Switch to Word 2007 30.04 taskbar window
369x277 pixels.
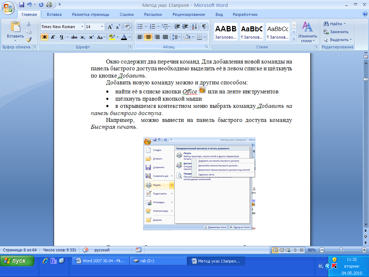pos(101,261)
